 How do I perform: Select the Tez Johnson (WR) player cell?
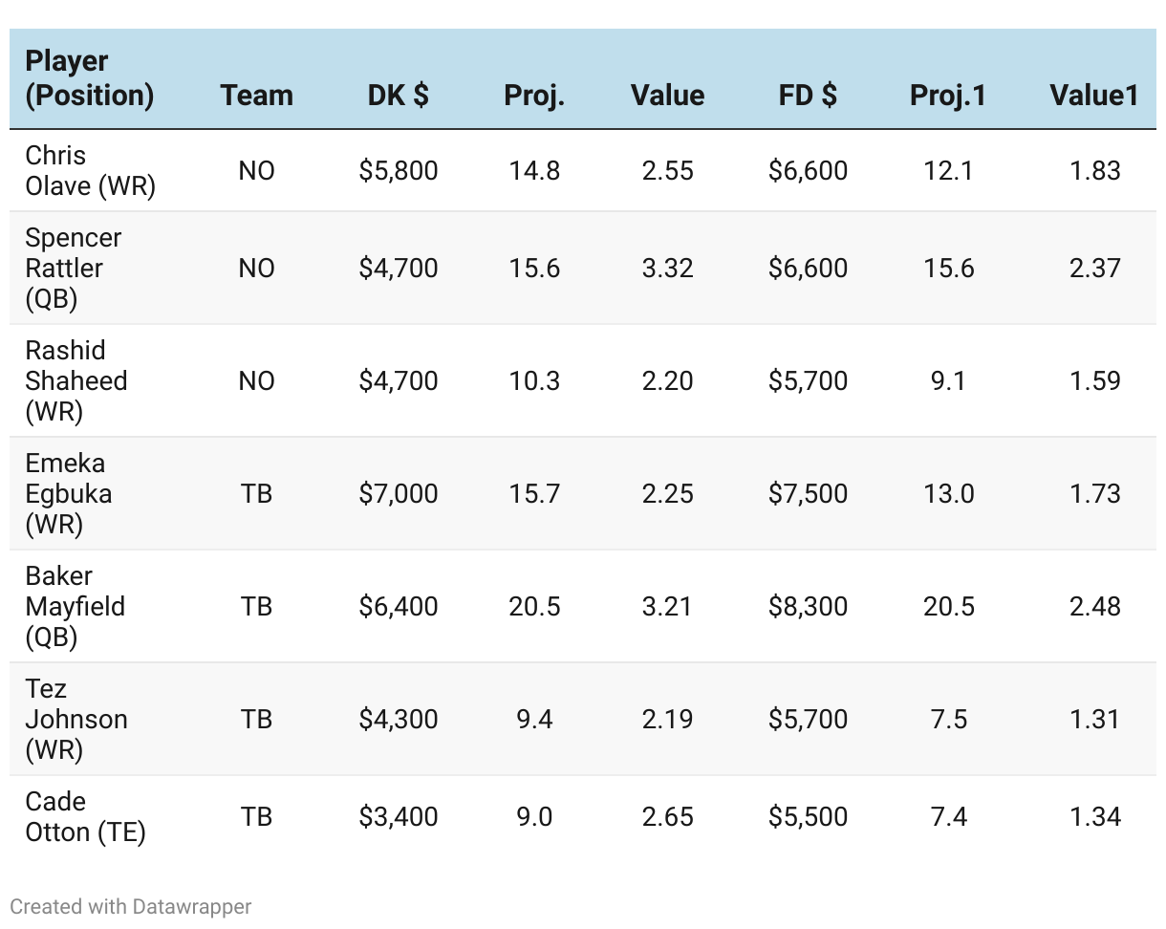pos(76,719)
